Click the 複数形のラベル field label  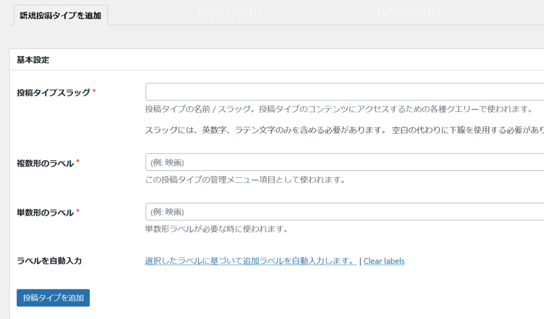click(x=45, y=163)
